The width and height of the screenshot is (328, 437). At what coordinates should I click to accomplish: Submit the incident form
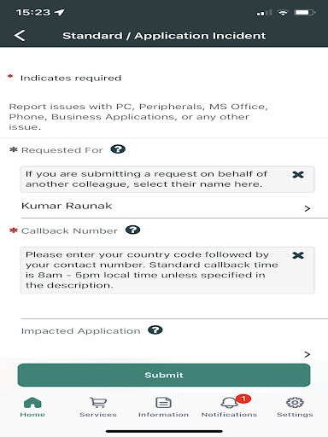point(164,375)
